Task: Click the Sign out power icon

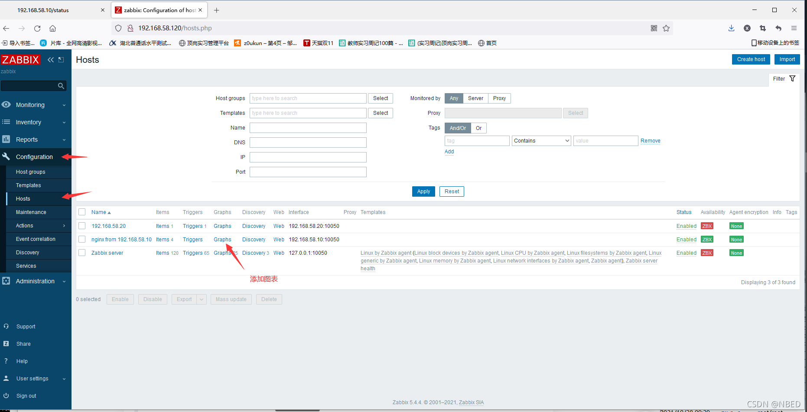Action: (6, 396)
